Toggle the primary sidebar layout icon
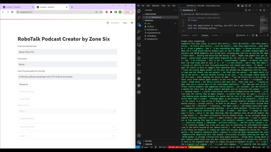 point(239,5)
